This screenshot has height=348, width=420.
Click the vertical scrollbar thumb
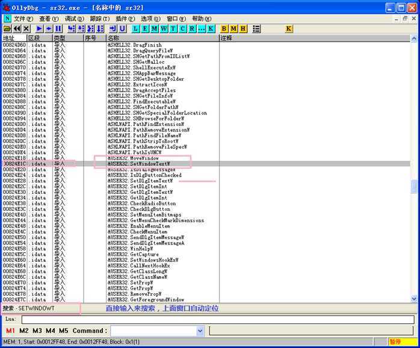pos(414,186)
